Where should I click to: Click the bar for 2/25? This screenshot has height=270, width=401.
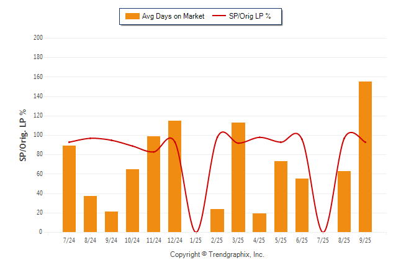pos(217,220)
